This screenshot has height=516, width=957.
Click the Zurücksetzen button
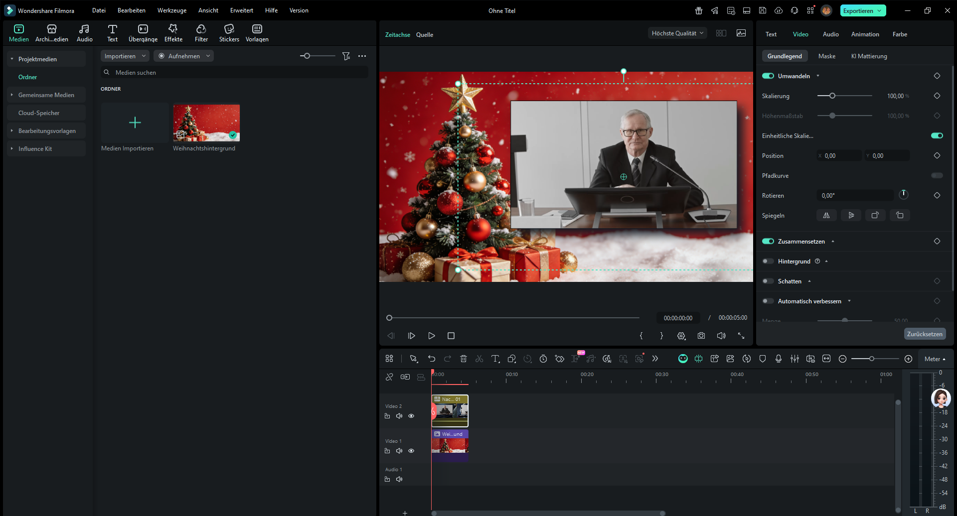(924, 334)
